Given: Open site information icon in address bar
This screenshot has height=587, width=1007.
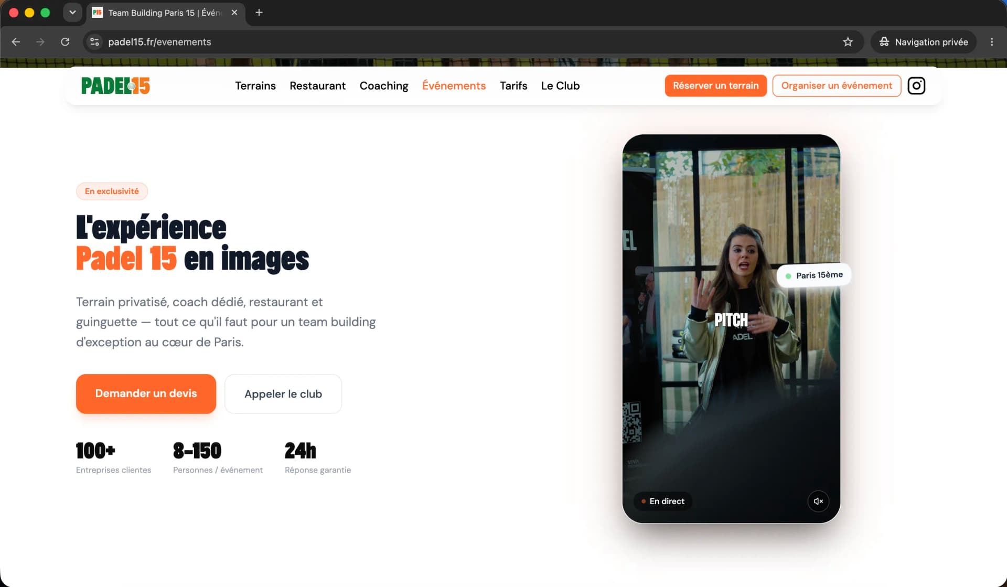Looking at the screenshot, I should coord(94,42).
